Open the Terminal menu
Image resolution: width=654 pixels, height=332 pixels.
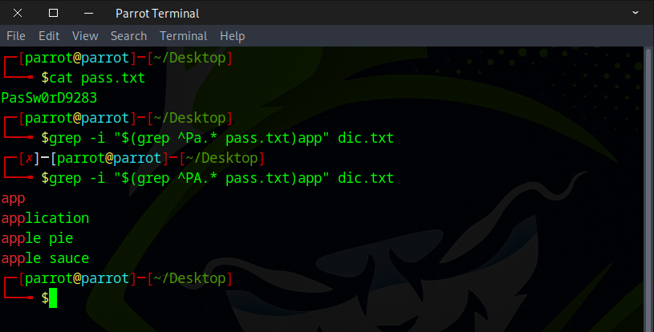tap(183, 36)
